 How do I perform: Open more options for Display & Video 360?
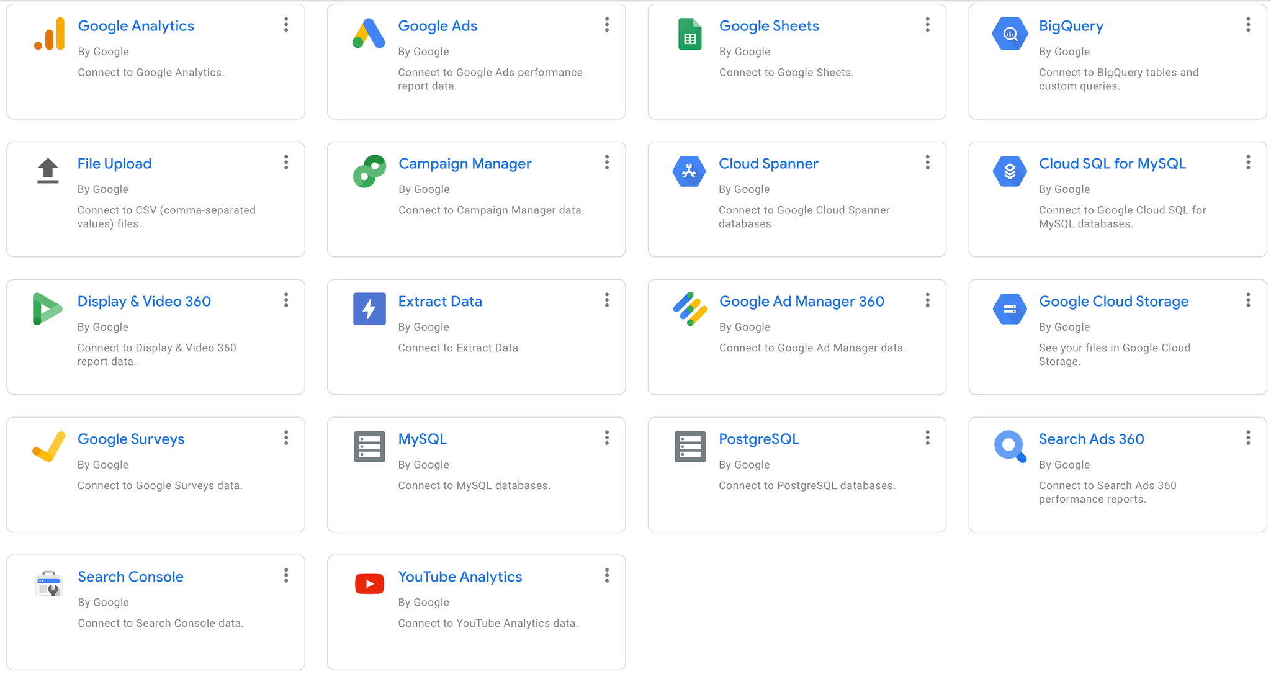pyautogui.click(x=286, y=300)
